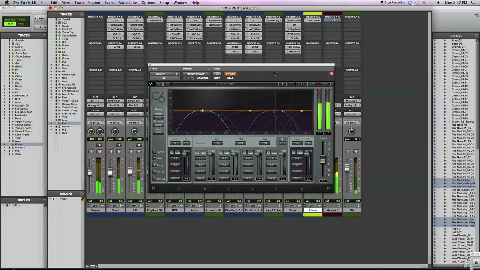Click the RTAS button on the plugin
This screenshot has height=270, width=480.
230,78
